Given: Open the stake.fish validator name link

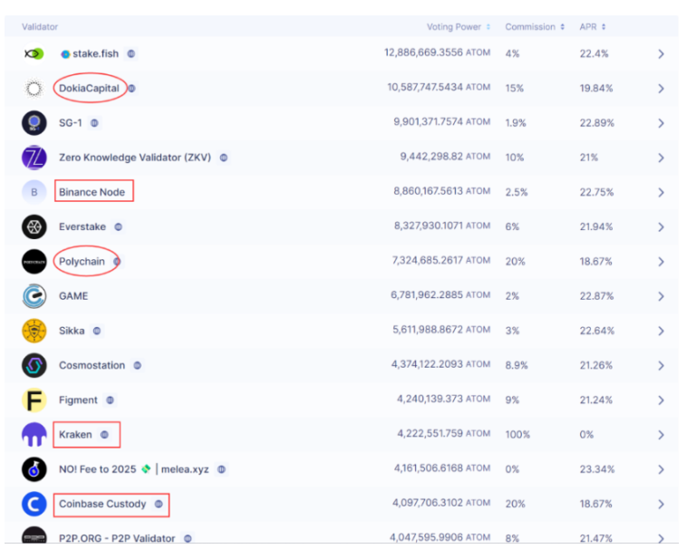Looking at the screenshot, I should pos(95,53).
